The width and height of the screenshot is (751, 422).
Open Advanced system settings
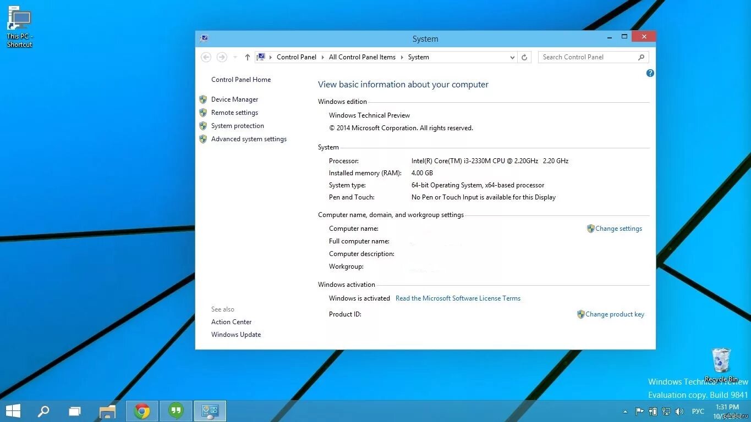tap(249, 139)
